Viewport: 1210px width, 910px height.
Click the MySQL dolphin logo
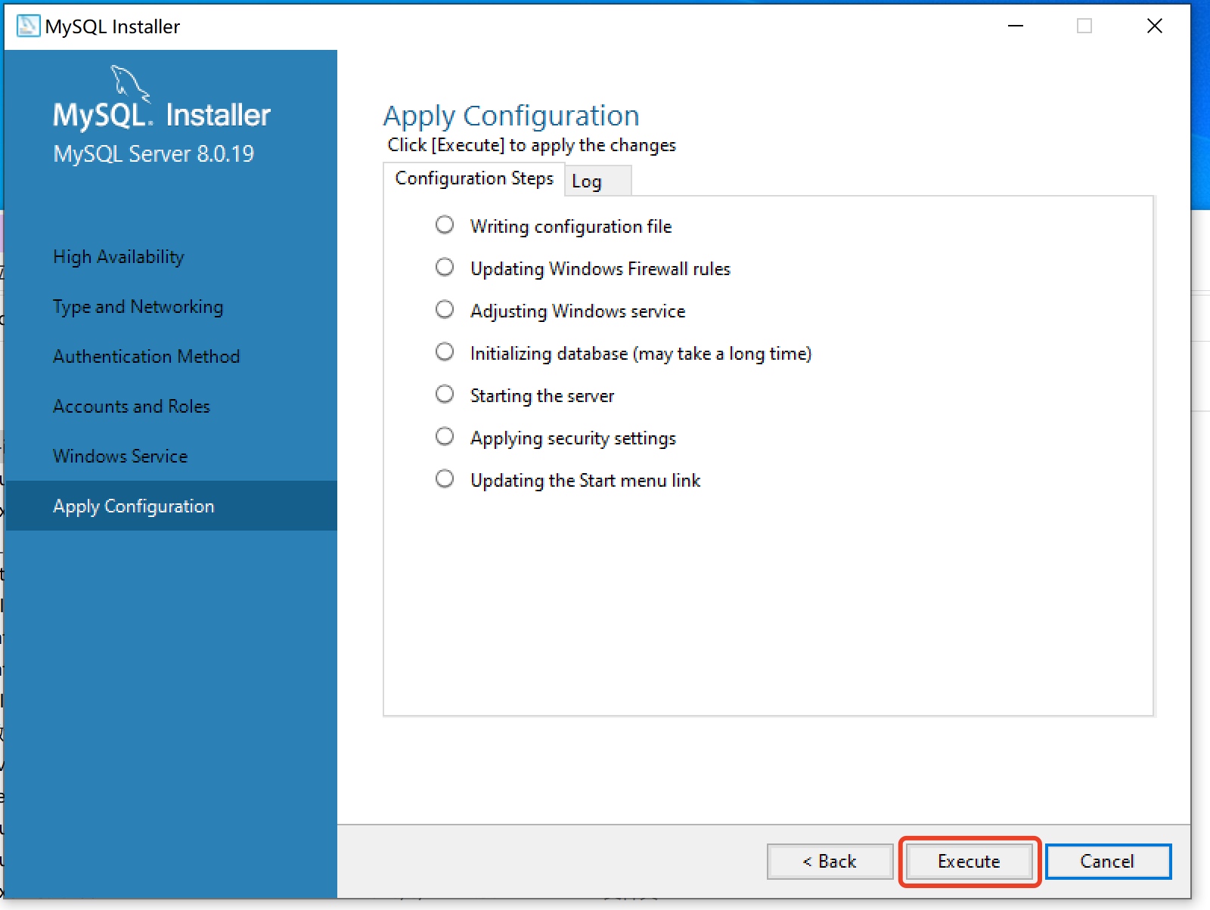click(130, 83)
